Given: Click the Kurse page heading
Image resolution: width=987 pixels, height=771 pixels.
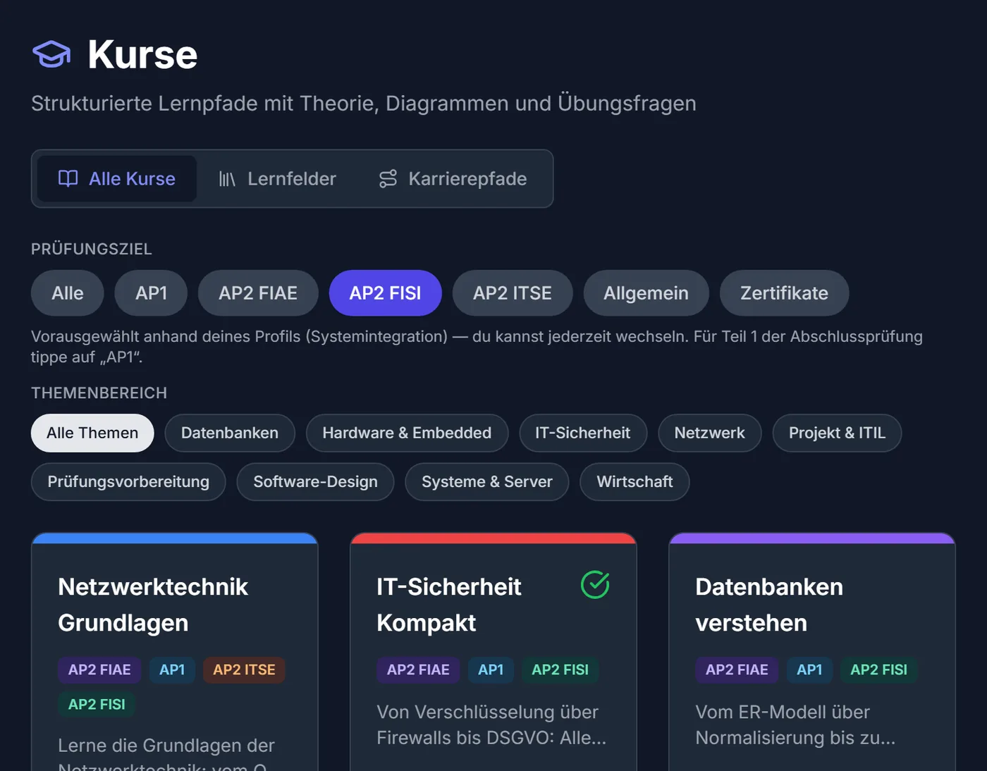Looking at the screenshot, I should point(142,54).
